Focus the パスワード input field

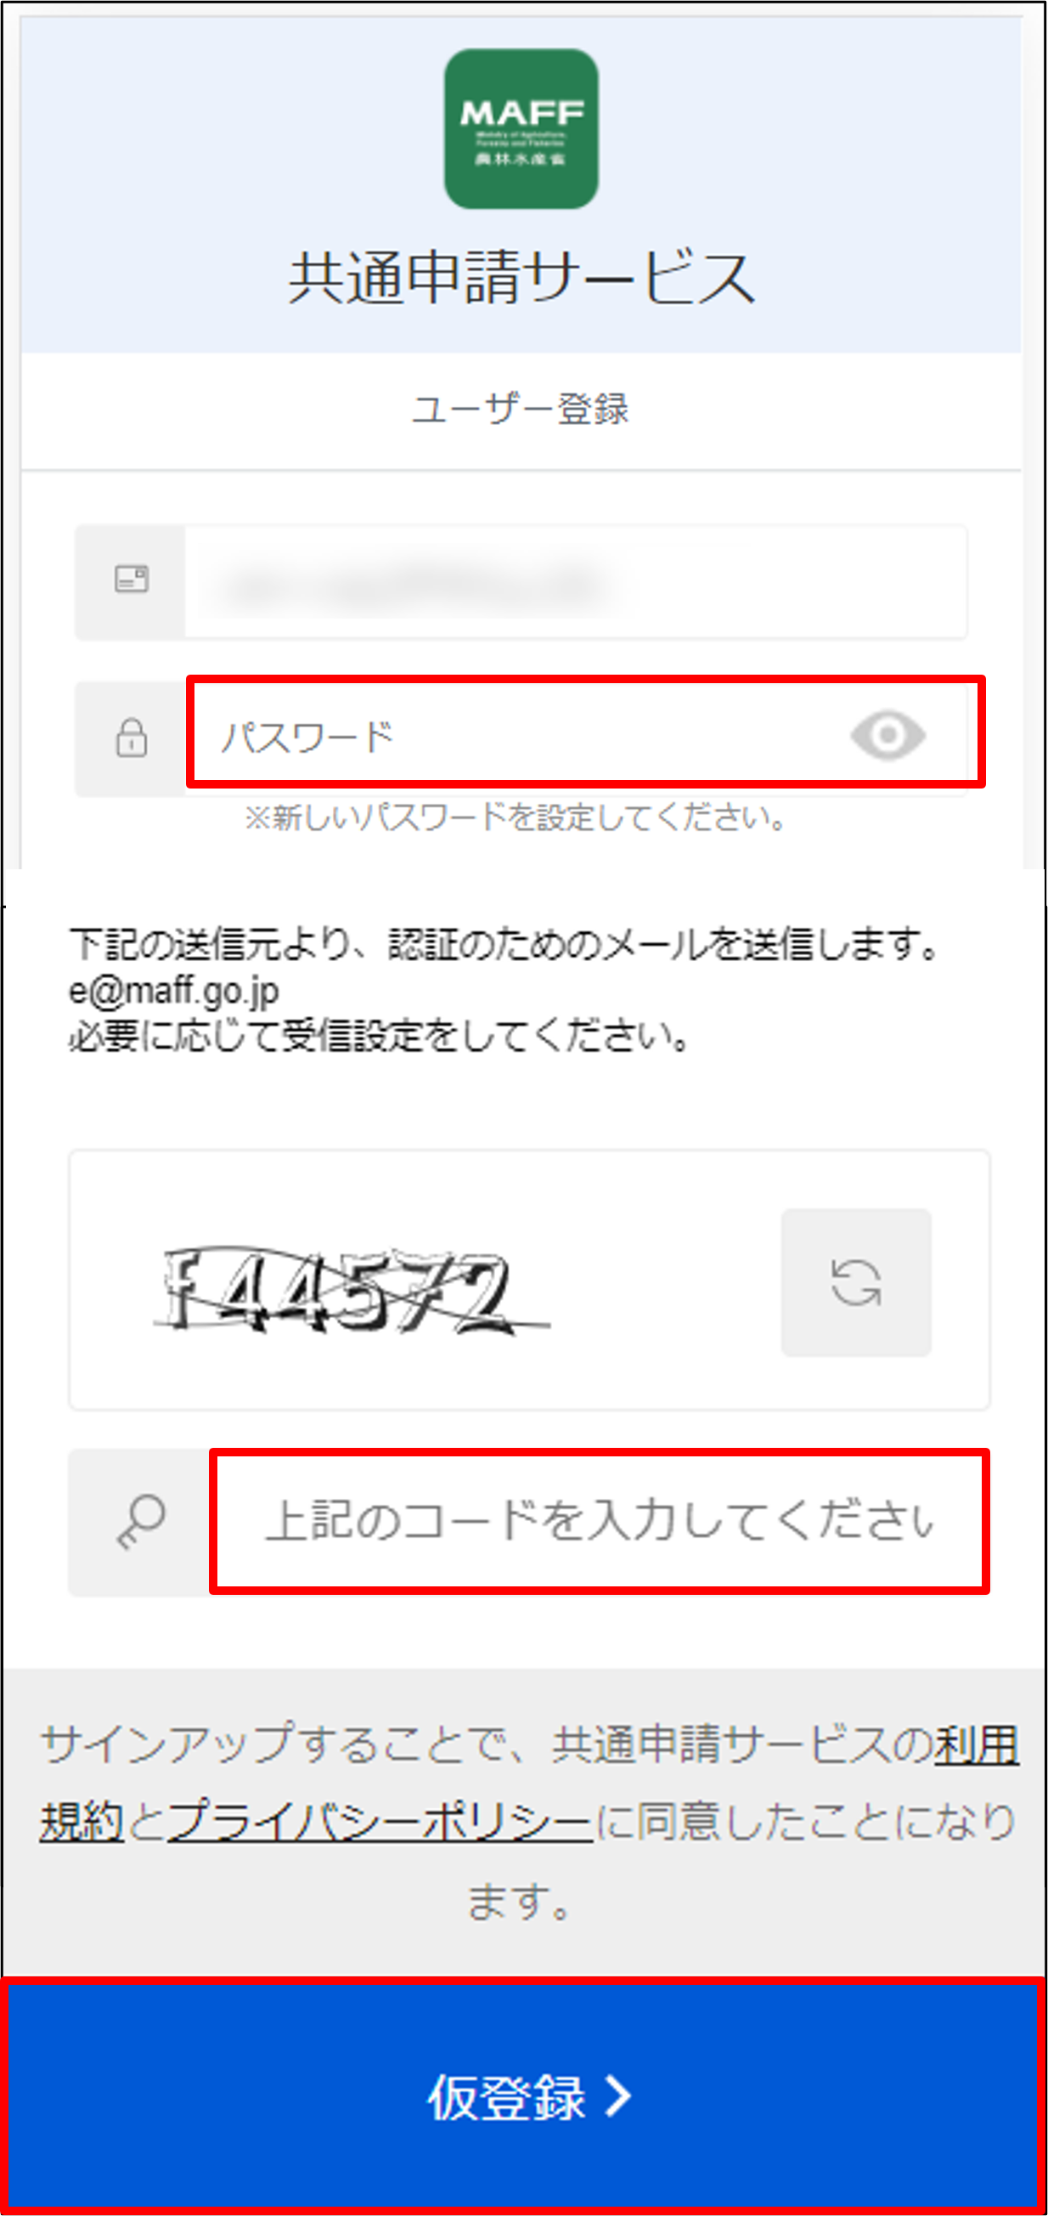pyautogui.click(x=585, y=732)
